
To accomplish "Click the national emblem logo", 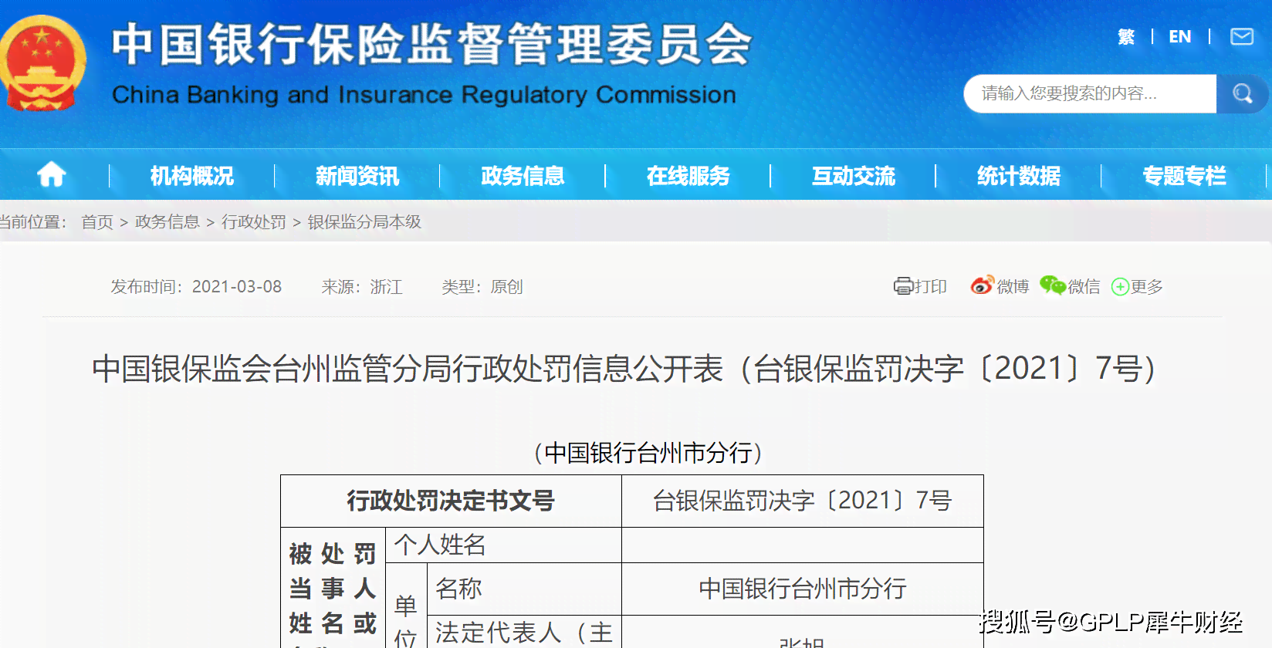I will pos(42,64).
